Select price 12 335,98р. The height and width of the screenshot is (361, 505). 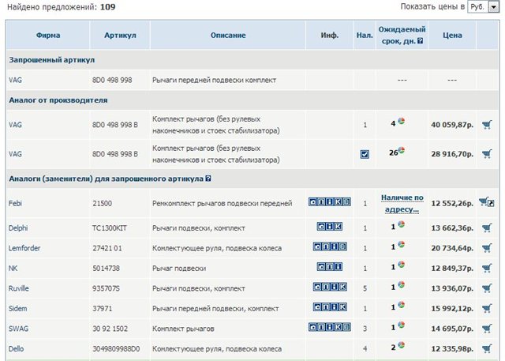[452, 348]
